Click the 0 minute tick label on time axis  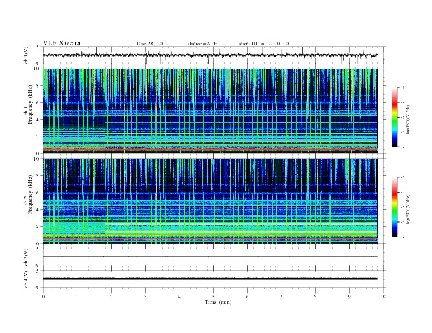(x=43, y=297)
